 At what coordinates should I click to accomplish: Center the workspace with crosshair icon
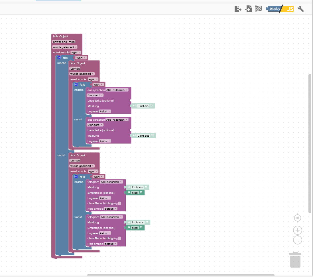tap(297, 218)
